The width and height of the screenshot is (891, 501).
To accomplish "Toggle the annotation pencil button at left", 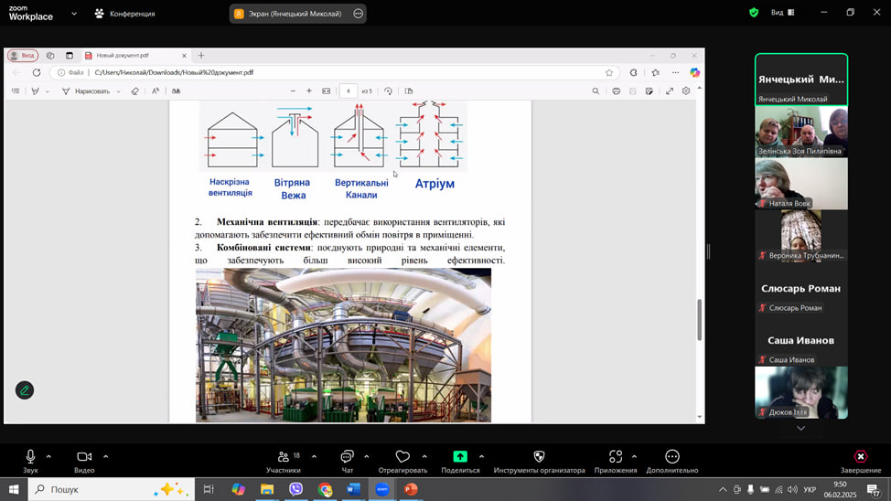I will (x=25, y=390).
